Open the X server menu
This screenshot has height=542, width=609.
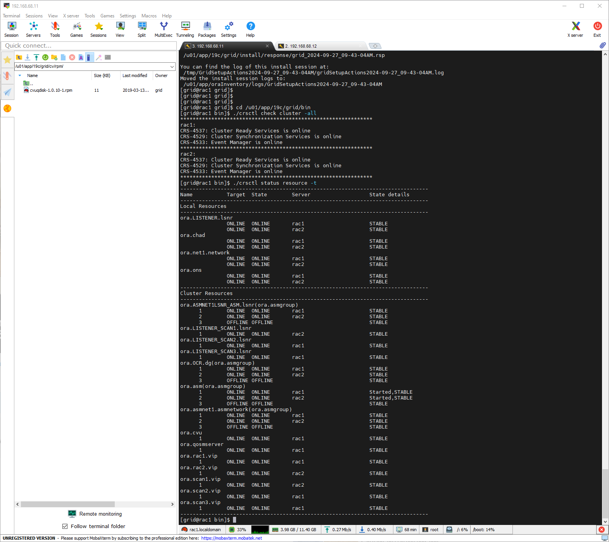(71, 16)
